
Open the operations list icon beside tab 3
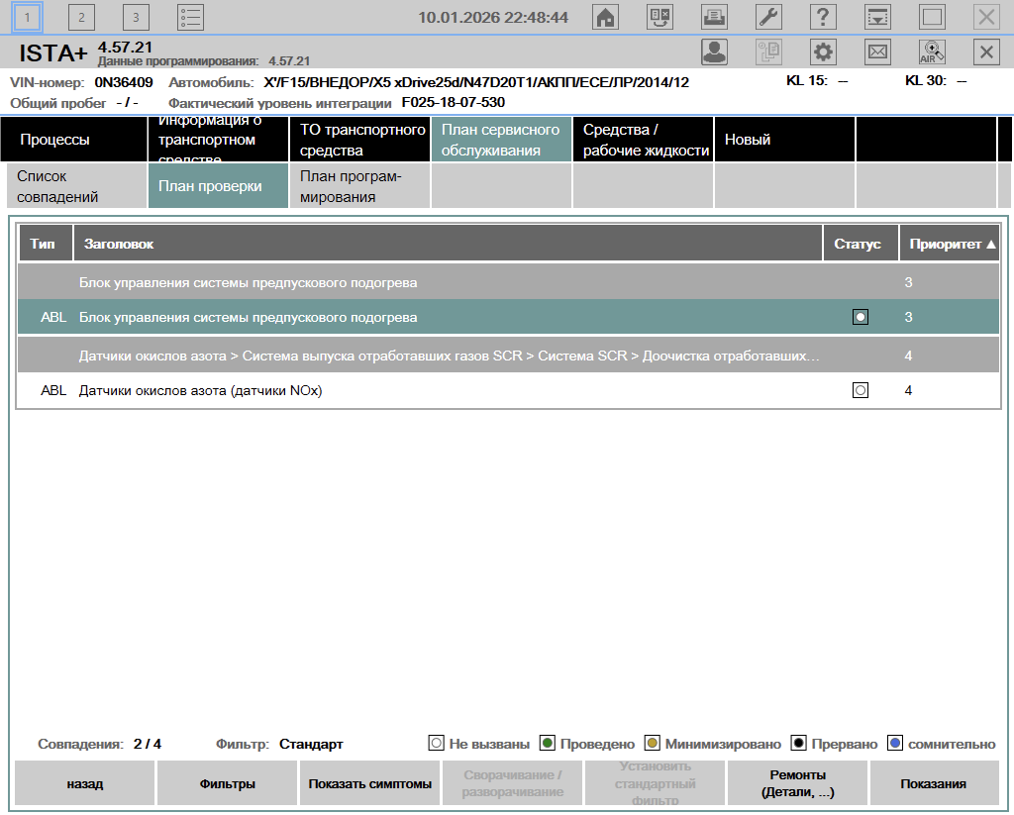pos(190,17)
